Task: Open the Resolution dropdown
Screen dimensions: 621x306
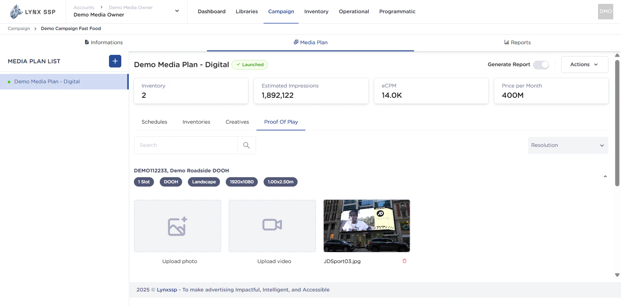Action: [568, 145]
